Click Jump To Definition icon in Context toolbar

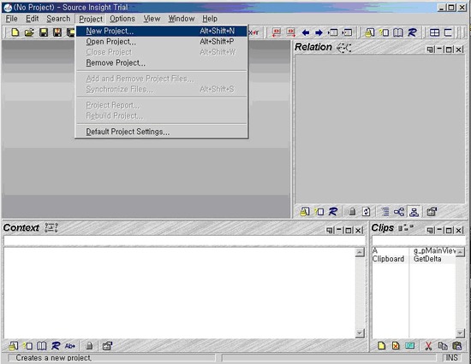(x=13, y=346)
